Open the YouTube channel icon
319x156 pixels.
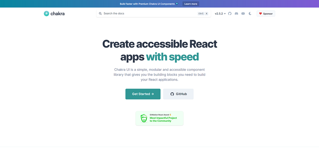coord(243,13)
